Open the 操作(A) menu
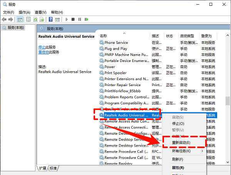This screenshot has height=175, width=231. click(x=25, y=12)
